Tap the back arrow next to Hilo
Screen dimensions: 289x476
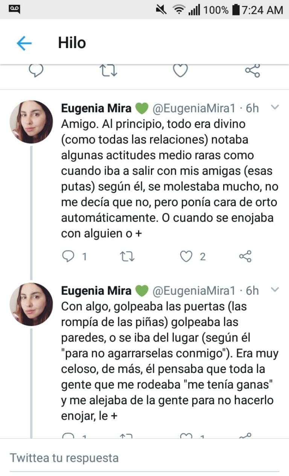(24, 44)
